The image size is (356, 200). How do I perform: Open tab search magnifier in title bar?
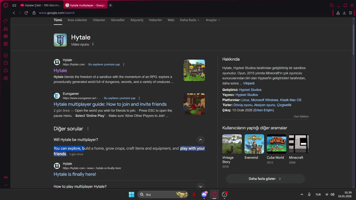332,5
